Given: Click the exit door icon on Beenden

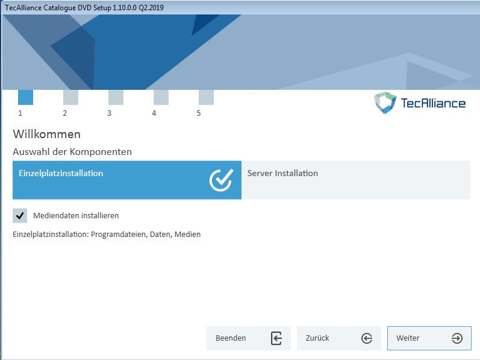Looking at the screenshot, I should [x=276, y=338].
